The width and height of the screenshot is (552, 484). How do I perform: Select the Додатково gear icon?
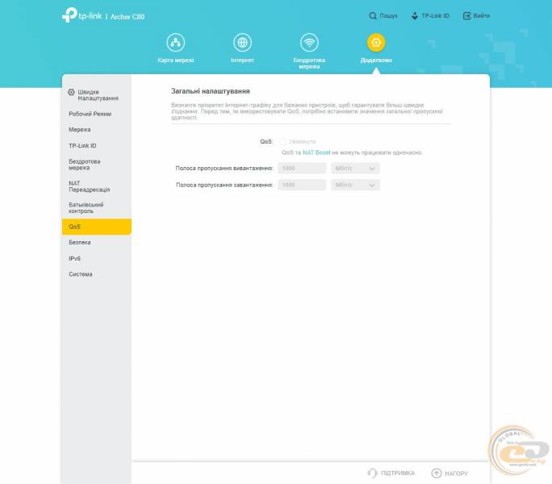[376, 43]
